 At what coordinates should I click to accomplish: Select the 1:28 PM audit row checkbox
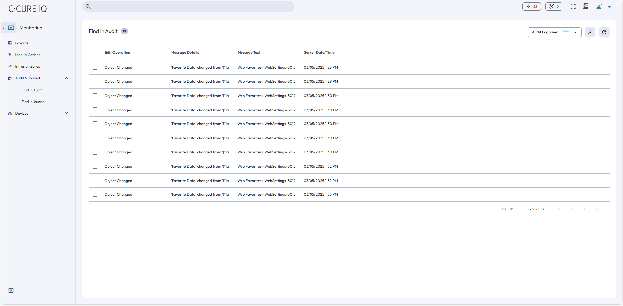tap(95, 67)
